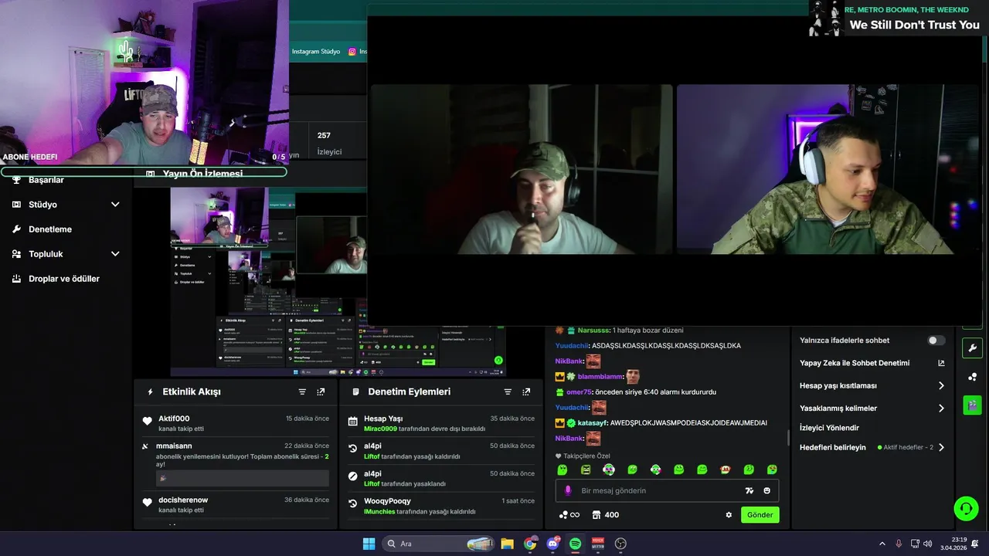Click the chat scrollbar handle
Viewport: 989px width, 556px height.
click(788, 438)
